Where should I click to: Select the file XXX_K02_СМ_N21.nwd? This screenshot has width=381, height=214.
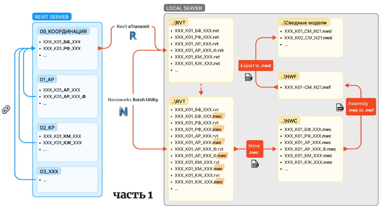click(x=308, y=38)
